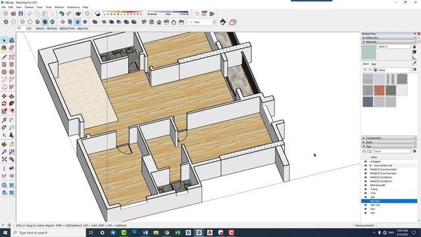Click the Tags search field
The width and height of the screenshot is (421, 237).
click(x=392, y=151)
